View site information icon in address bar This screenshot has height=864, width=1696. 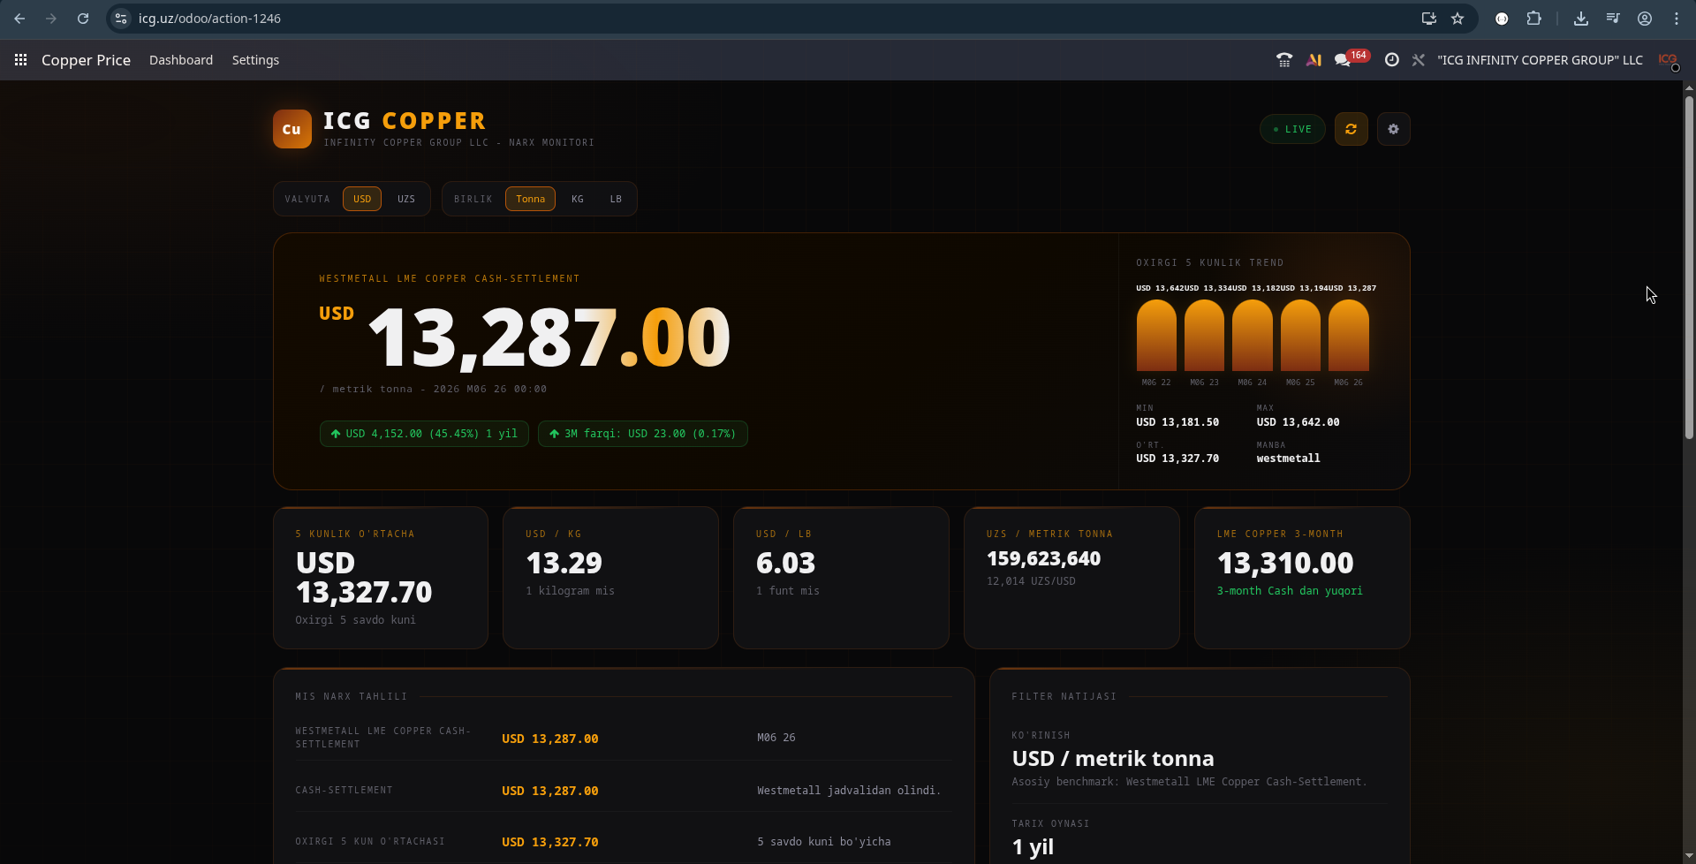(x=122, y=19)
